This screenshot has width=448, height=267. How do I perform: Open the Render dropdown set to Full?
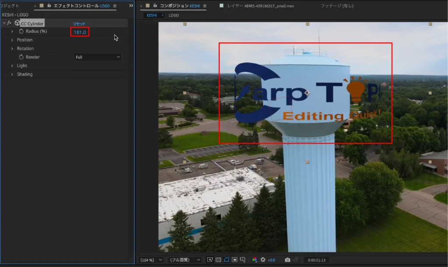(x=98, y=57)
